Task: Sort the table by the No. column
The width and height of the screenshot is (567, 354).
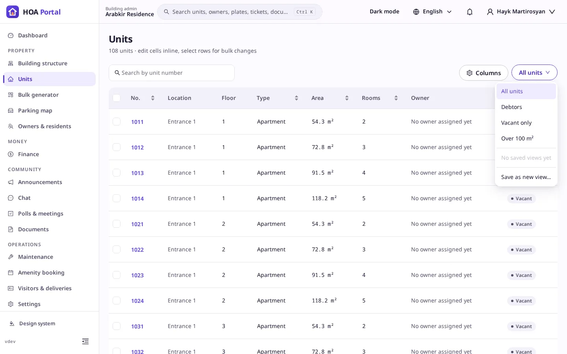Action: (153, 98)
